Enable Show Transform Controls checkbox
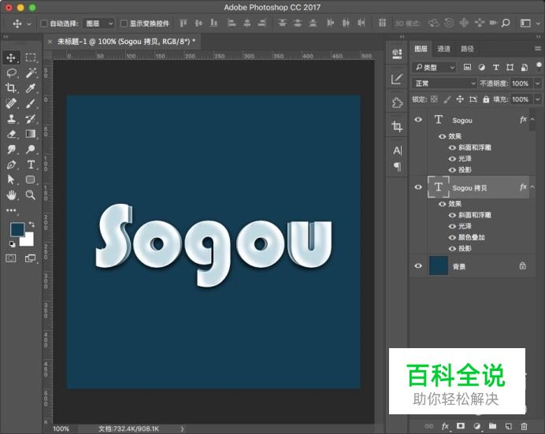 (124, 24)
